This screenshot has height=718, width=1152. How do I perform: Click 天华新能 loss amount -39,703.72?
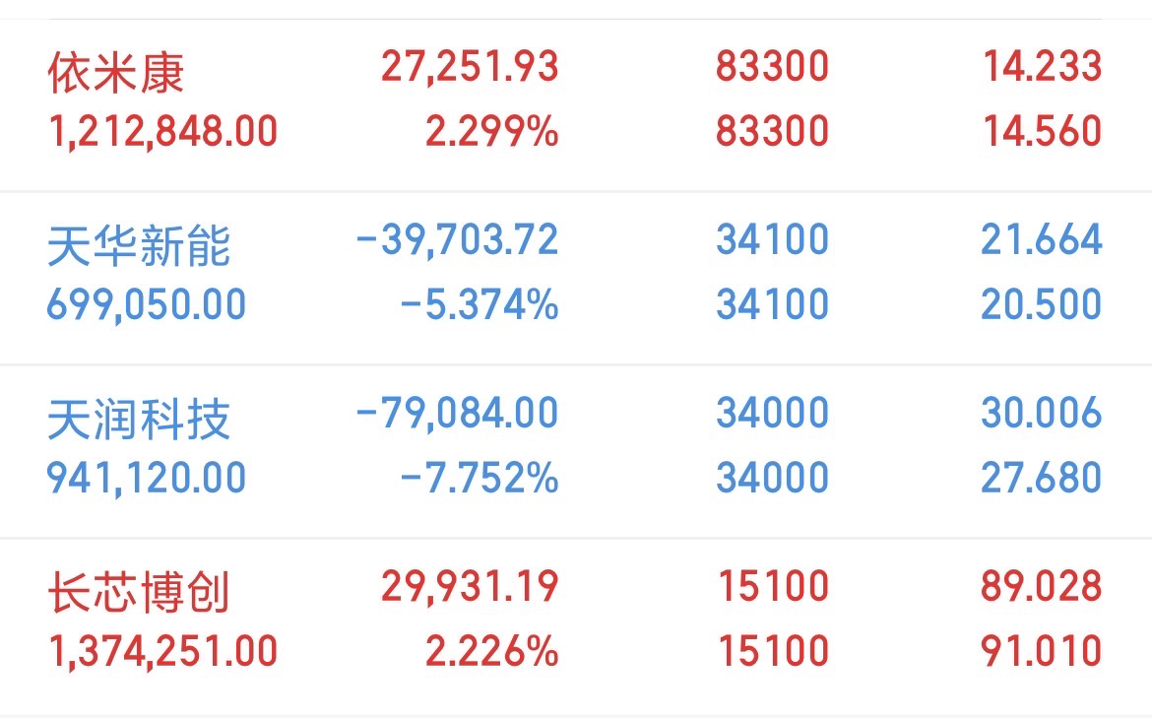(458, 240)
